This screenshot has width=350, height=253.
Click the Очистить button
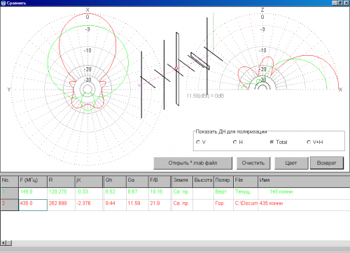pyautogui.click(x=253, y=163)
